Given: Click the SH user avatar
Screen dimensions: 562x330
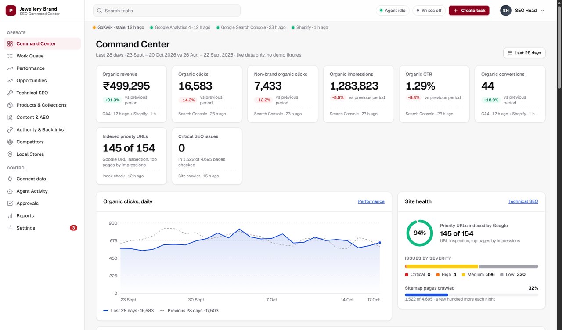Looking at the screenshot, I should click(506, 11).
